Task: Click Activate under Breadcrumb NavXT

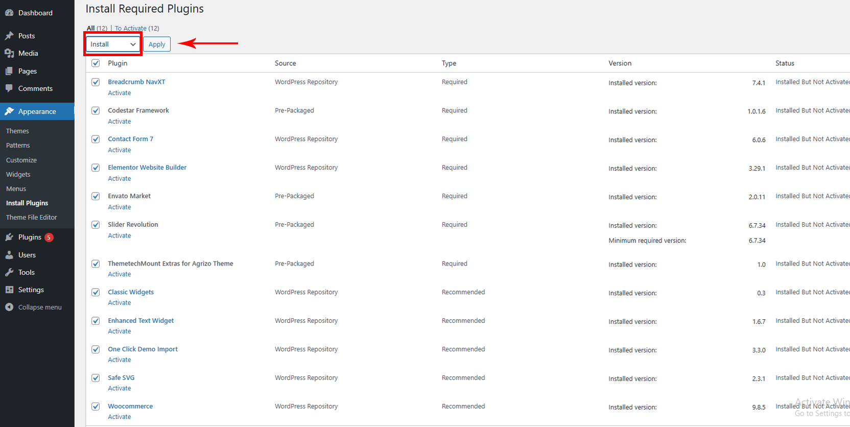Action: [120, 93]
